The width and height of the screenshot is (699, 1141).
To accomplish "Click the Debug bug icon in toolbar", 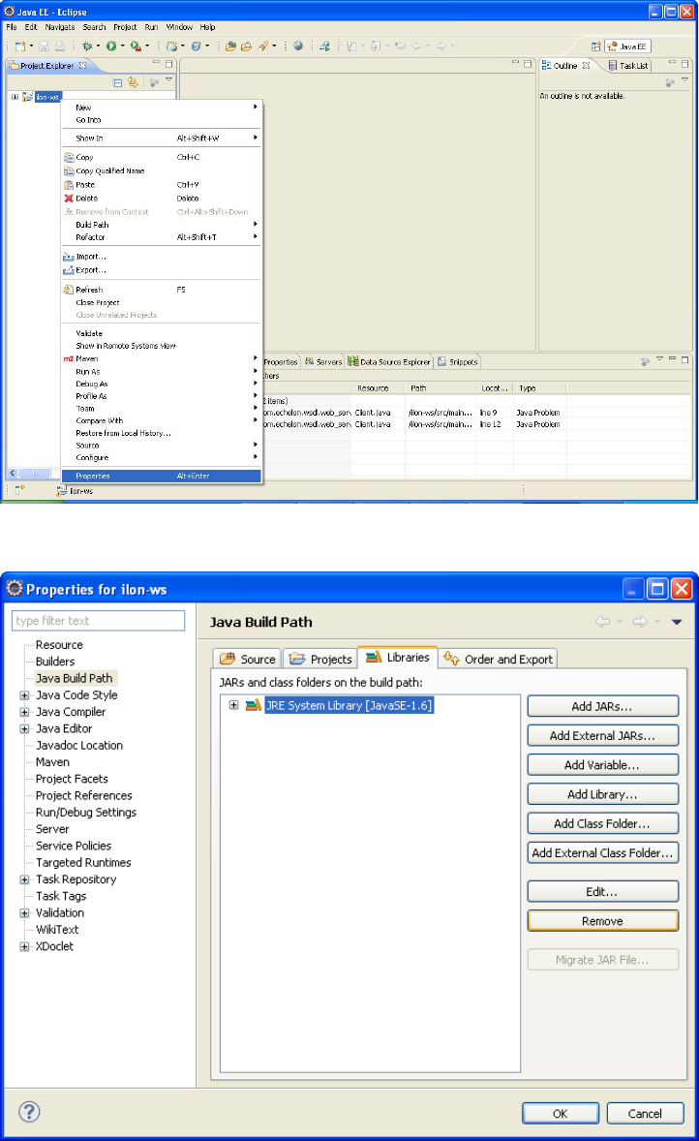I will point(87,46).
